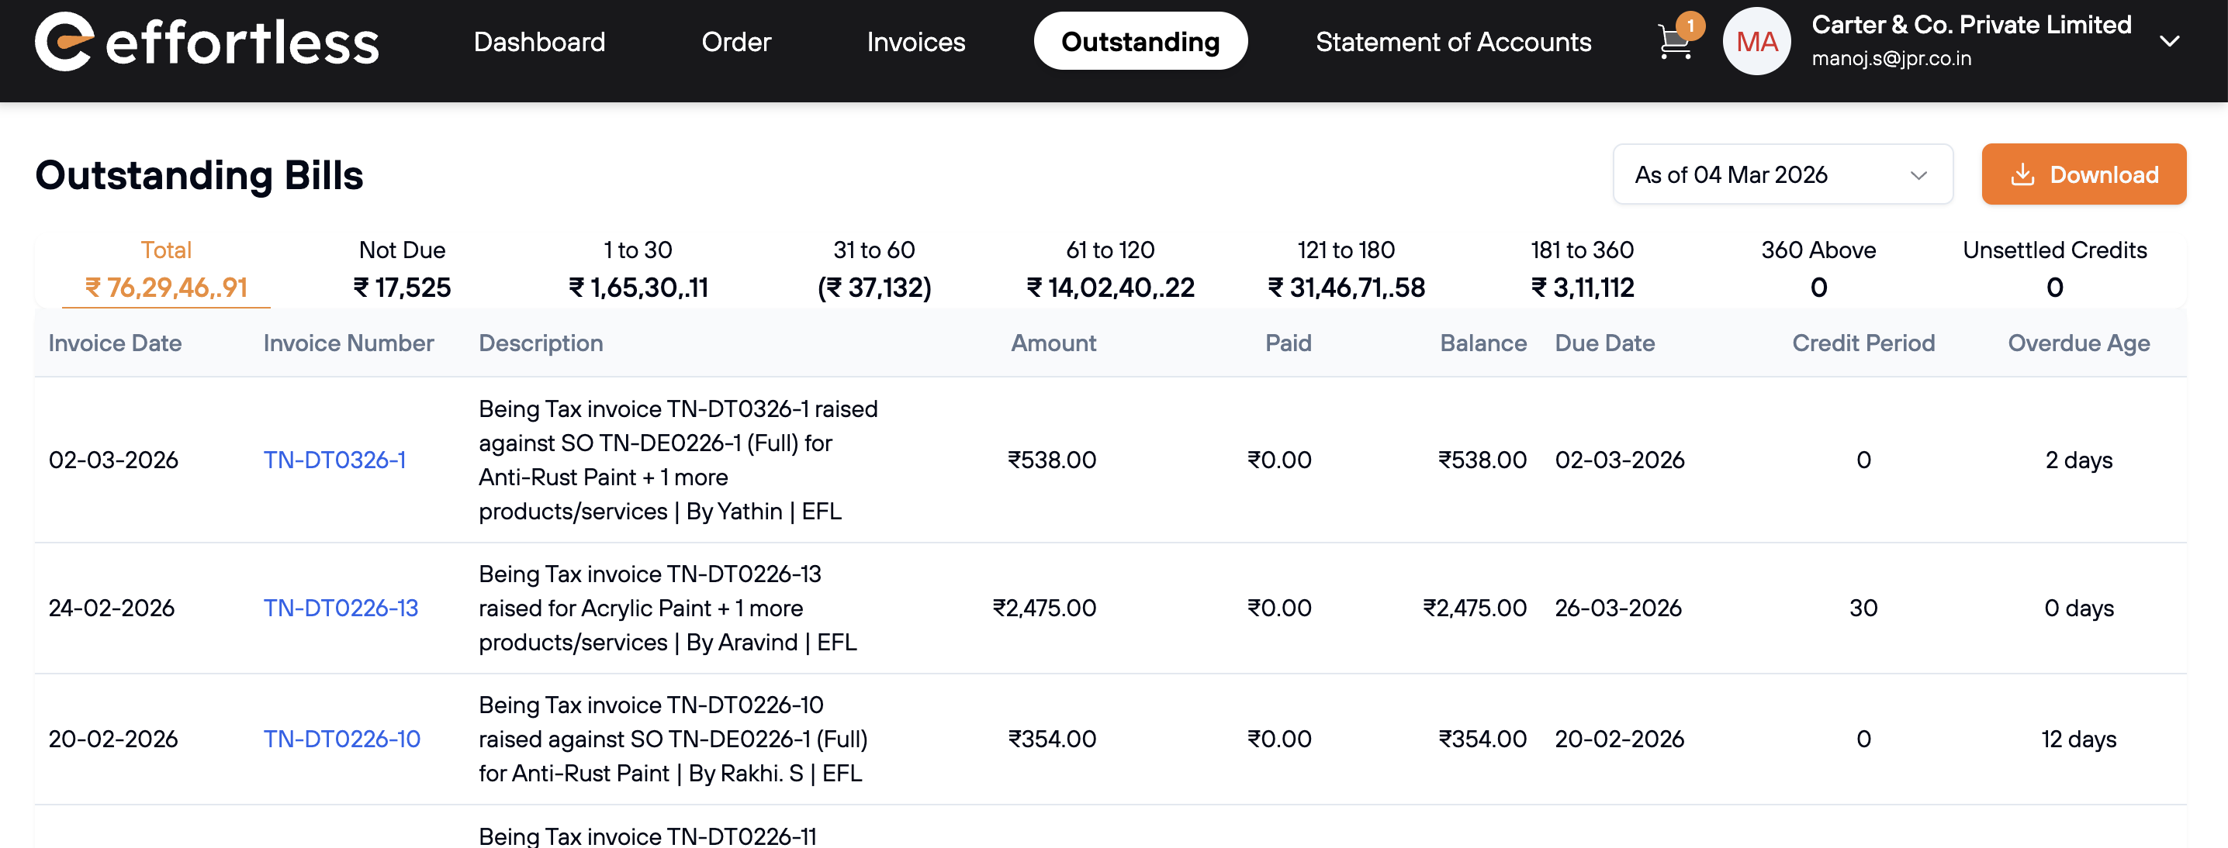Click the MA profile avatar
This screenshot has height=848, width=2228.
click(x=1756, y=42)
